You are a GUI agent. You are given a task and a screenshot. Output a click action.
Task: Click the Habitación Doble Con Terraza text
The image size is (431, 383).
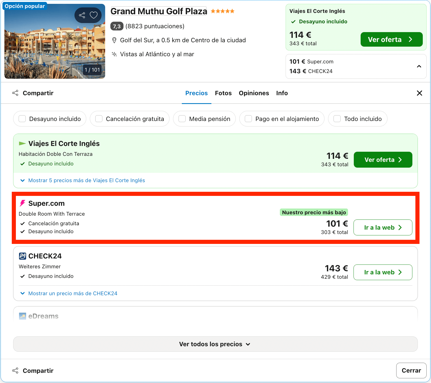[56, 154]
